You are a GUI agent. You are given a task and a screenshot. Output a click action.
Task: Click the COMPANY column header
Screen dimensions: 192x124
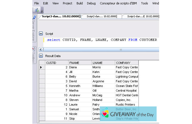[126, 63]
